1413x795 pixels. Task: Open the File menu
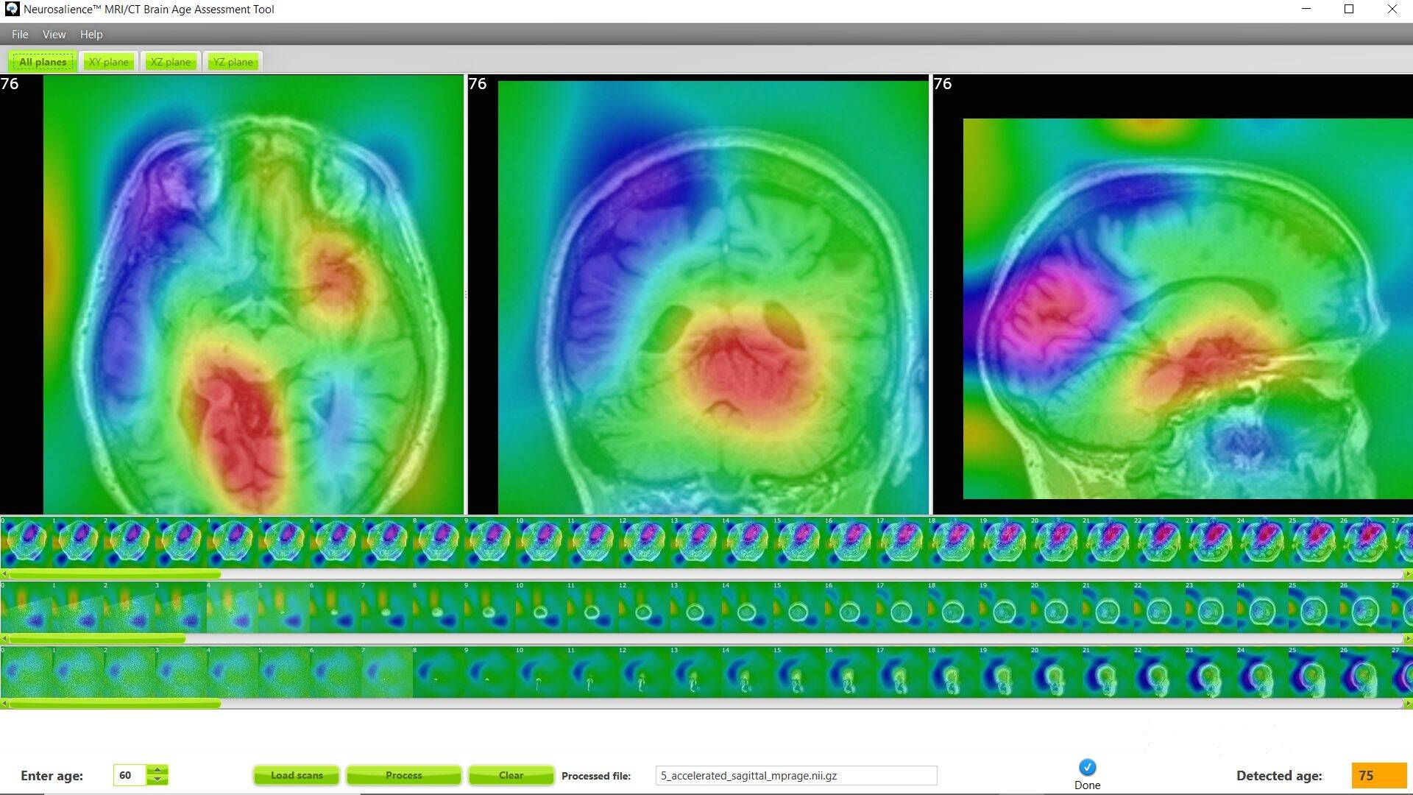(x=20, y=35)
